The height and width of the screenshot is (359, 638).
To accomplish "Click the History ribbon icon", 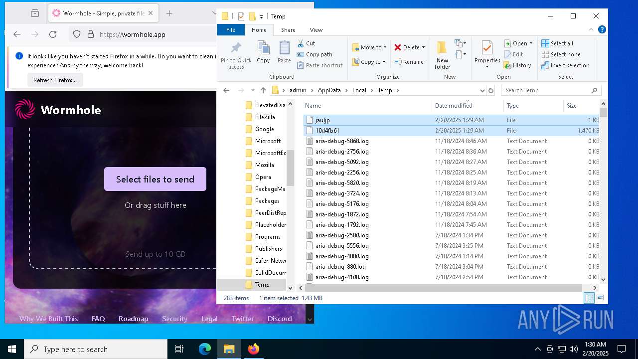I will click(x=508, y=65).
